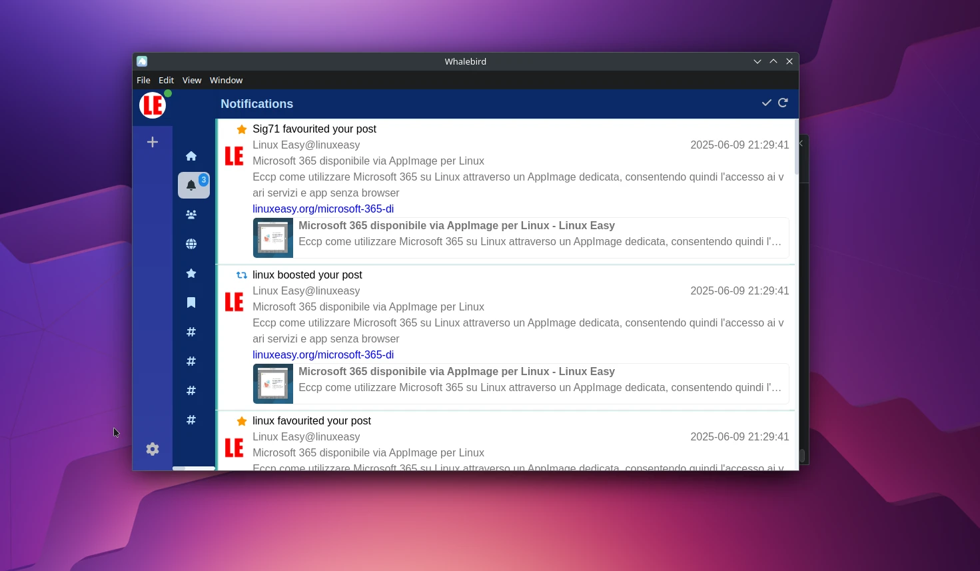Open the View menu
This screenshot has height=571, width=980.
tap(192, 80)
